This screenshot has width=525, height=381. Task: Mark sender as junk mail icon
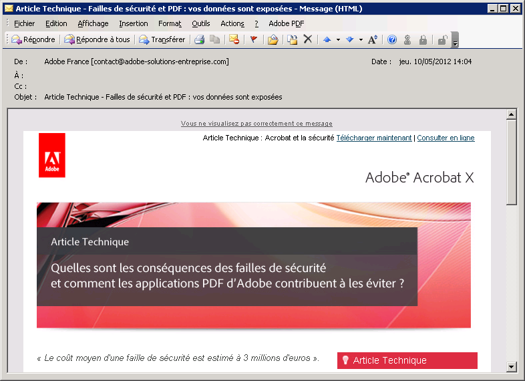click(234, 39)
